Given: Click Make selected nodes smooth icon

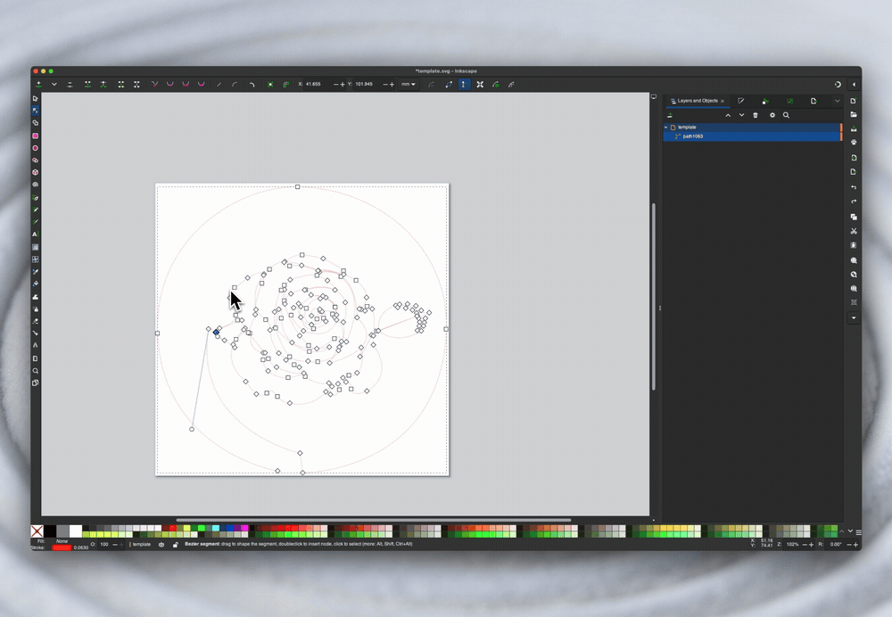Looking at the screenshot, I should pos(169,84).
